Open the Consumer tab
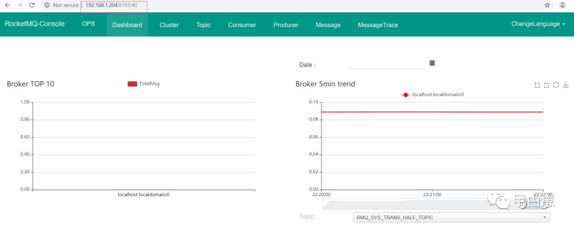The image size is (574, 226). coord(242,25)
